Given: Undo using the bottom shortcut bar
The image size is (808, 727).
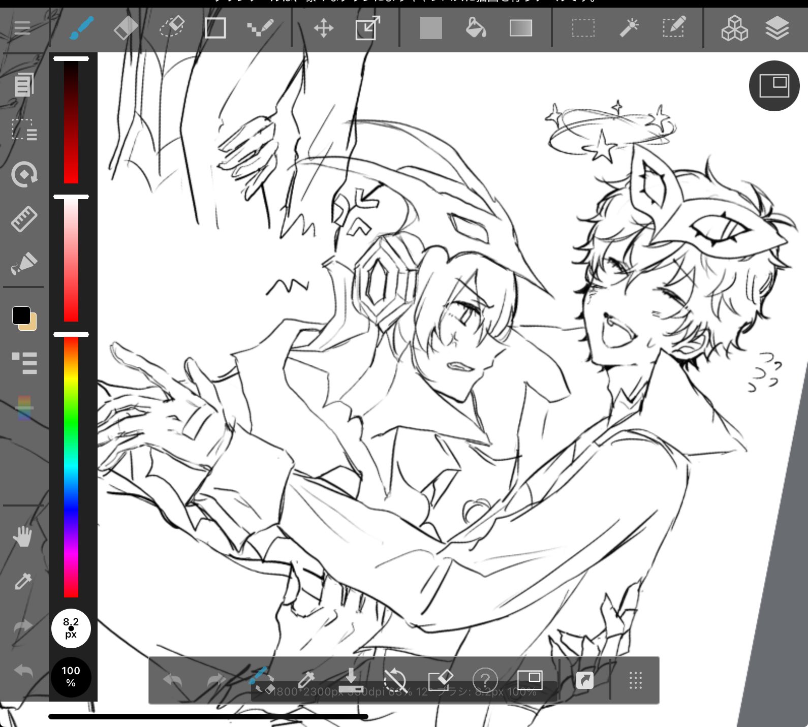Looking at the screenshot, I should [x=172, y=680].
